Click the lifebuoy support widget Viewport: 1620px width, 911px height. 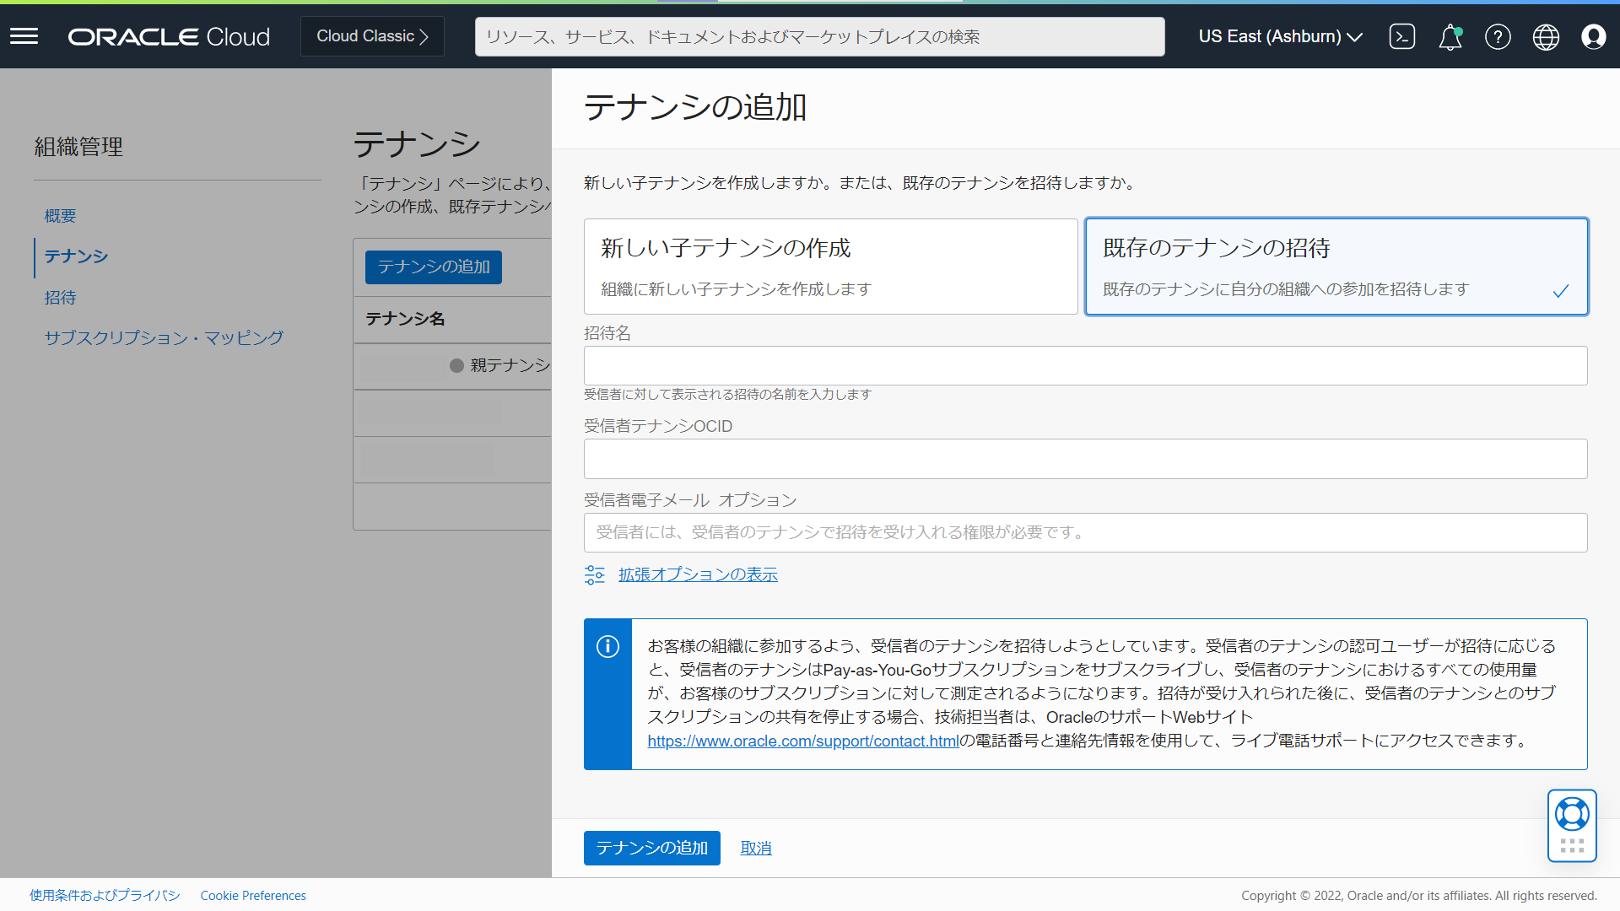[x=1572, y=815]
